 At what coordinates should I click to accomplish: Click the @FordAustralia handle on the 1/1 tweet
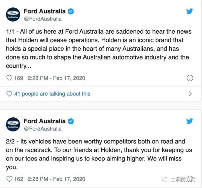click(x=42, y=19)
